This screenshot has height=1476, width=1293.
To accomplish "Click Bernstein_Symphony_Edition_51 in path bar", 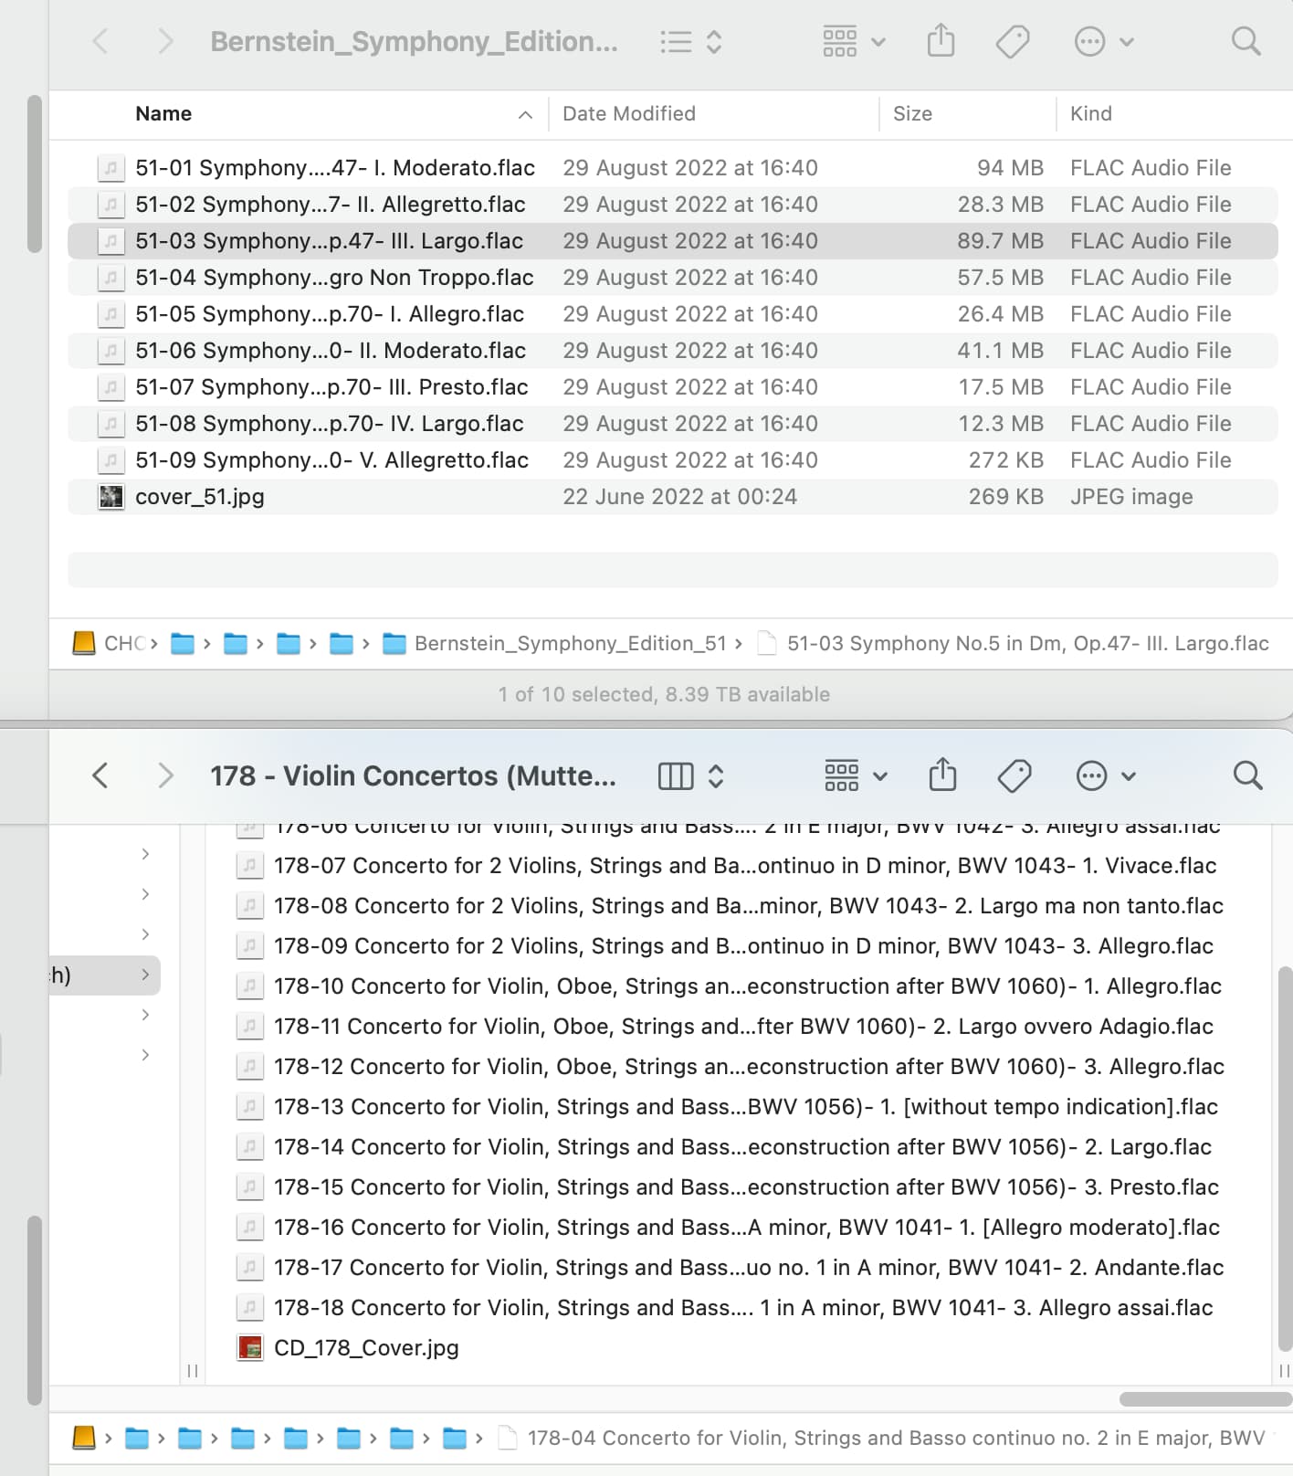I will [x=570, y=644].
